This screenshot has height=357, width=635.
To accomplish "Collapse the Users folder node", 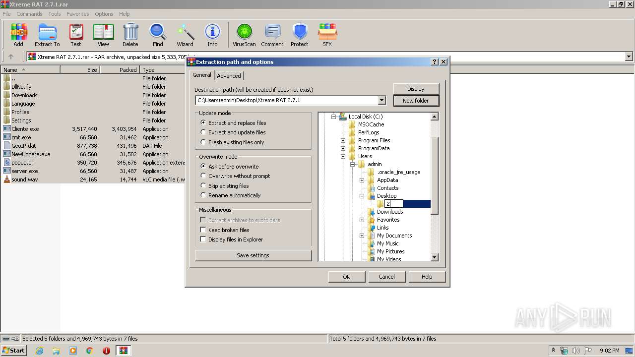I will 343,156.
